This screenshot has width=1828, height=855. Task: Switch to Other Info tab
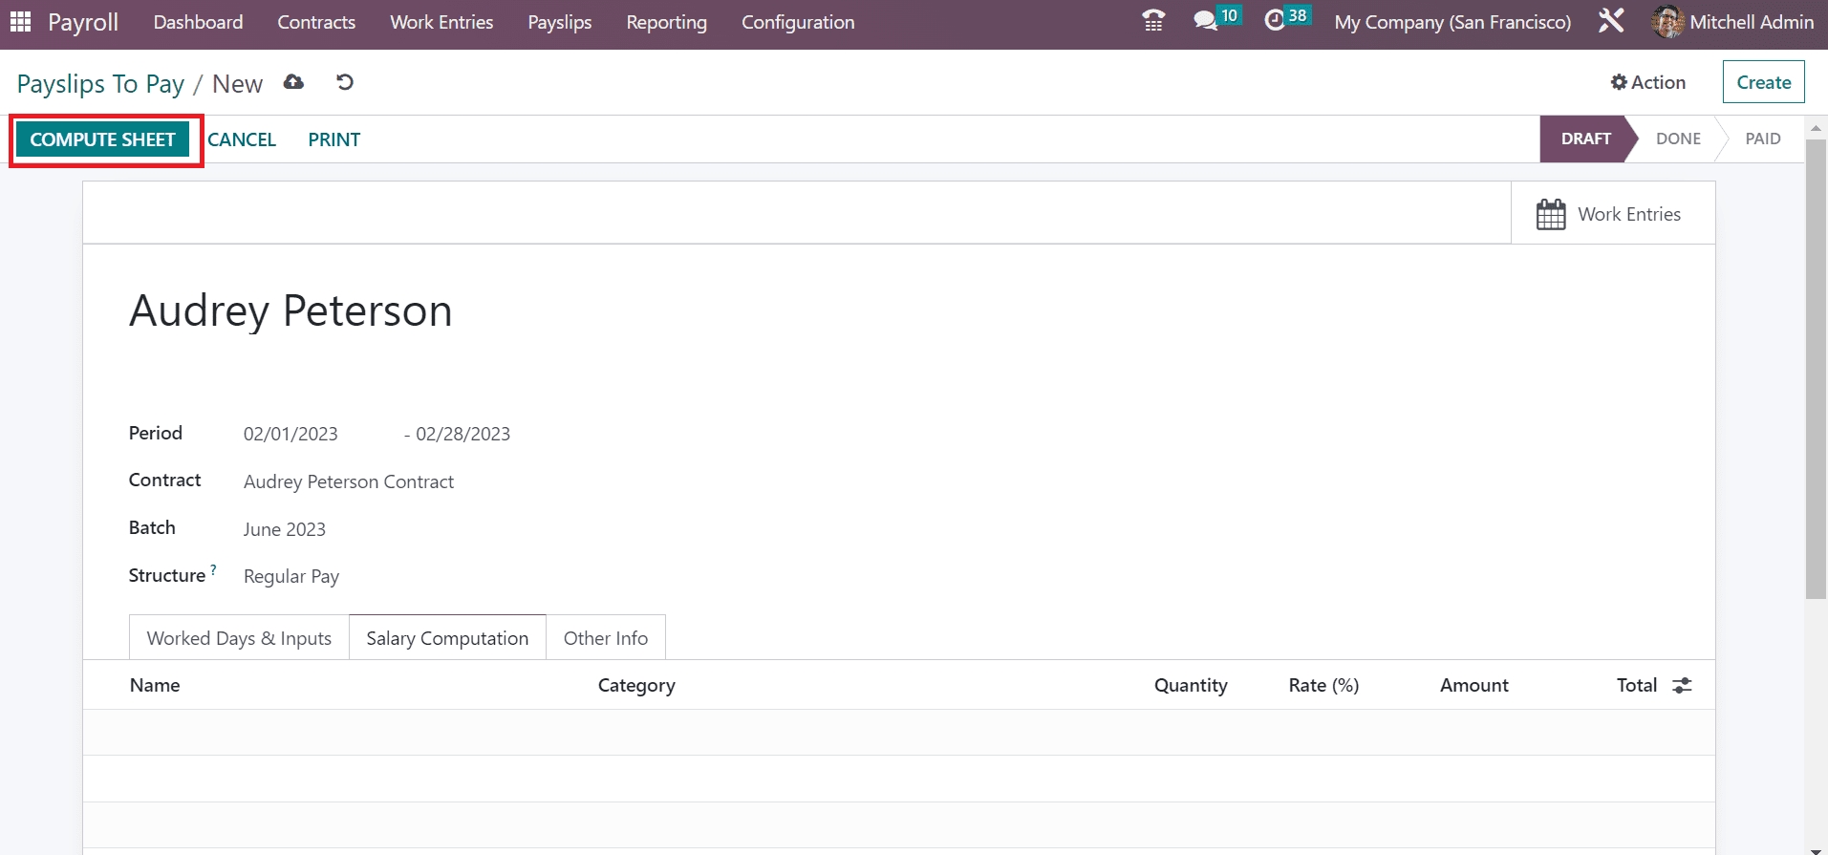point(605,638)
